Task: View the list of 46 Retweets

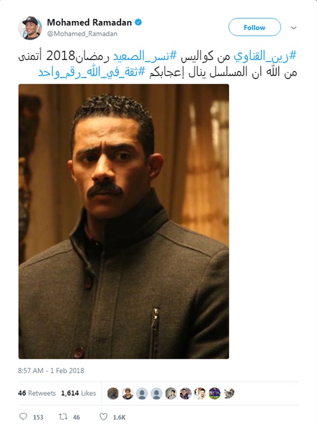Action: pos(36,393)
